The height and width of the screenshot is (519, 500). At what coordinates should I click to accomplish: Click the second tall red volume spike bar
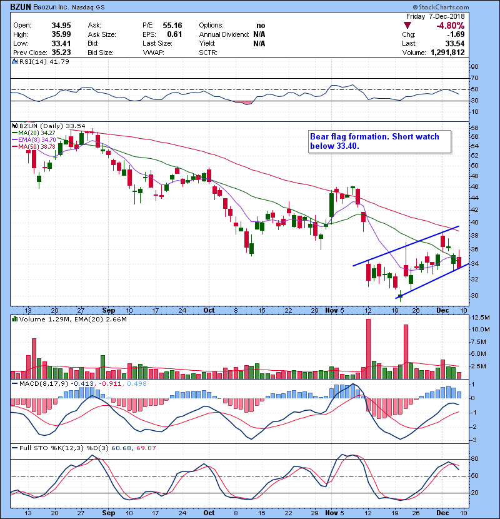pyautogui.click(x=406, y=352)
